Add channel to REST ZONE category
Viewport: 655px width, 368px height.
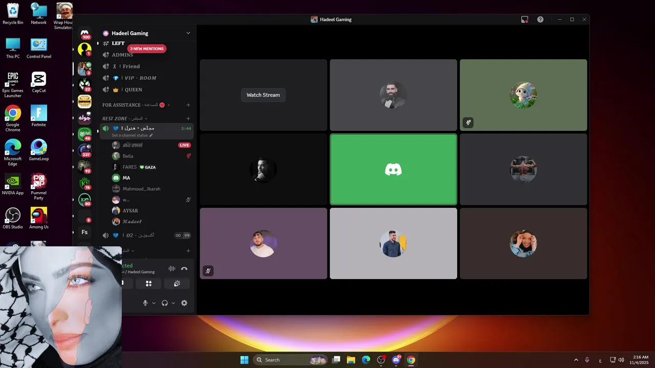188,118
